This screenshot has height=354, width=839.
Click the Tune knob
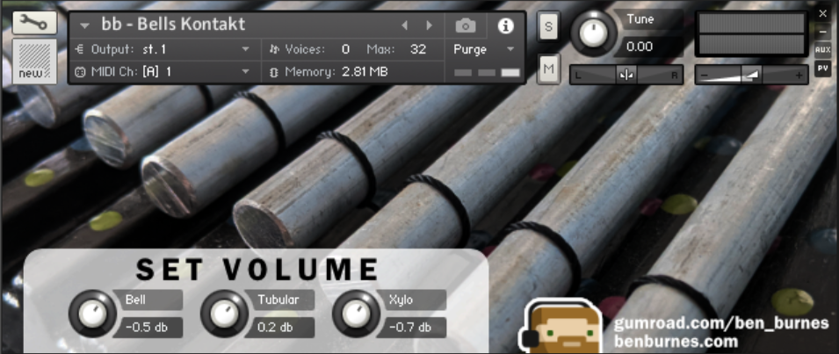coord(593,33)
